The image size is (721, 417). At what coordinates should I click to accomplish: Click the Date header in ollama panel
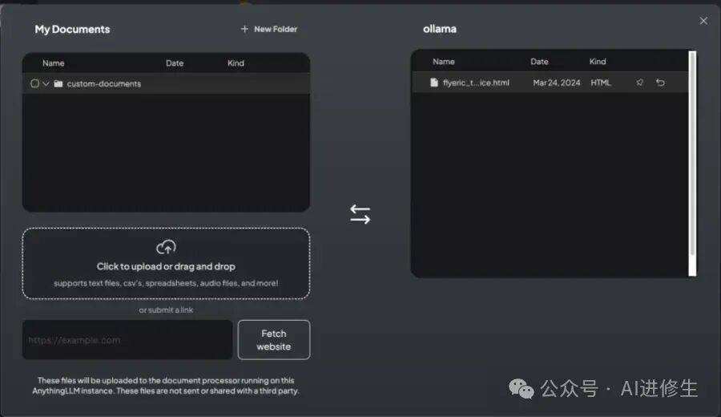[x=539, y=62]
